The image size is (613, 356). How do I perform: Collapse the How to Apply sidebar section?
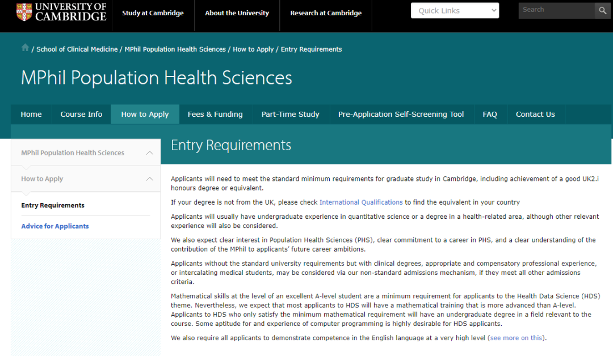click(x=150, y=179)
